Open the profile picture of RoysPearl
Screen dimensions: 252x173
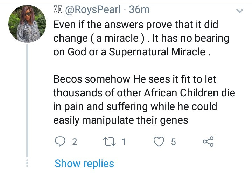(x=27, y=24)
